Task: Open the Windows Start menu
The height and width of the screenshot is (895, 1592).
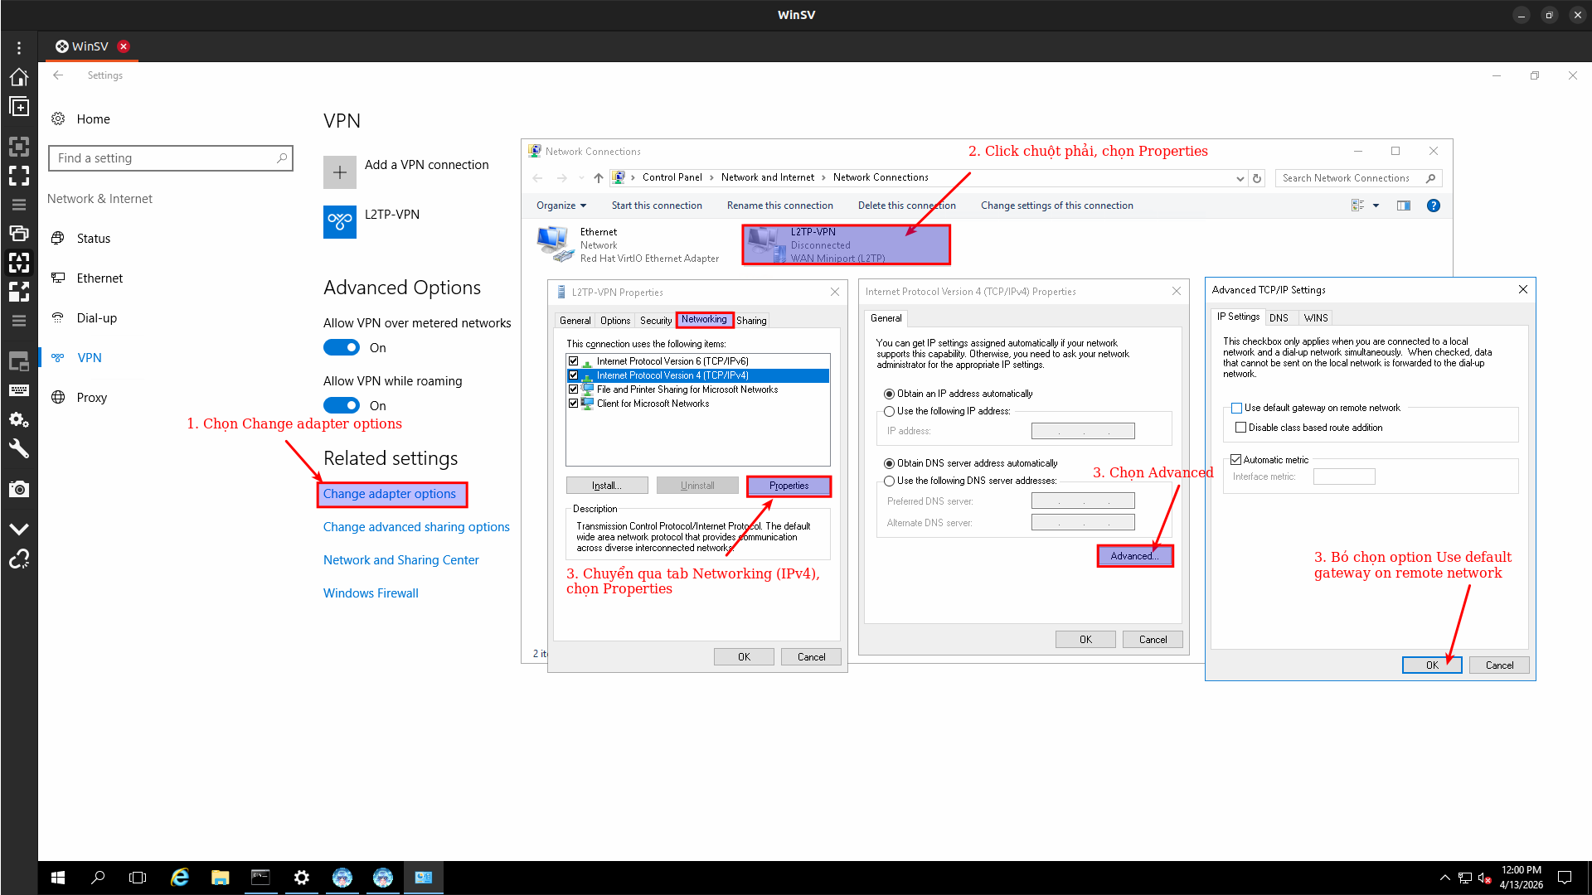Action: [x=58, y=878]
